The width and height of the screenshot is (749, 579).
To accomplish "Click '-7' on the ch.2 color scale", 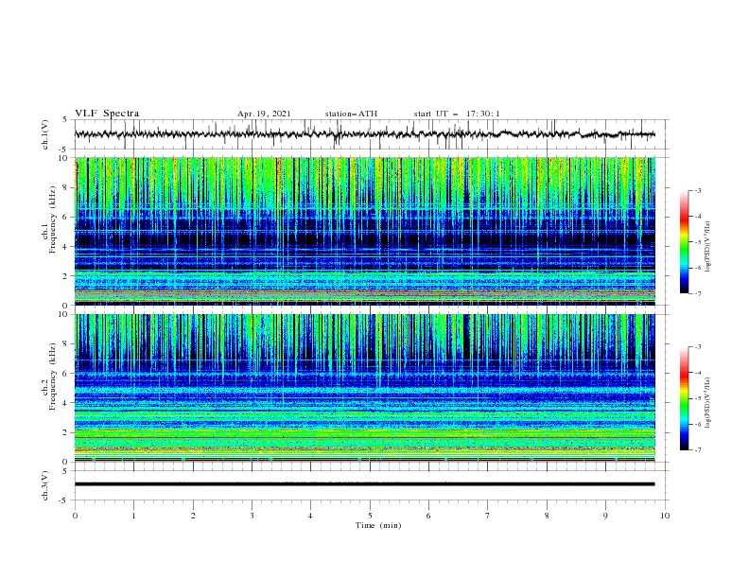I will [x=697, y=450].
